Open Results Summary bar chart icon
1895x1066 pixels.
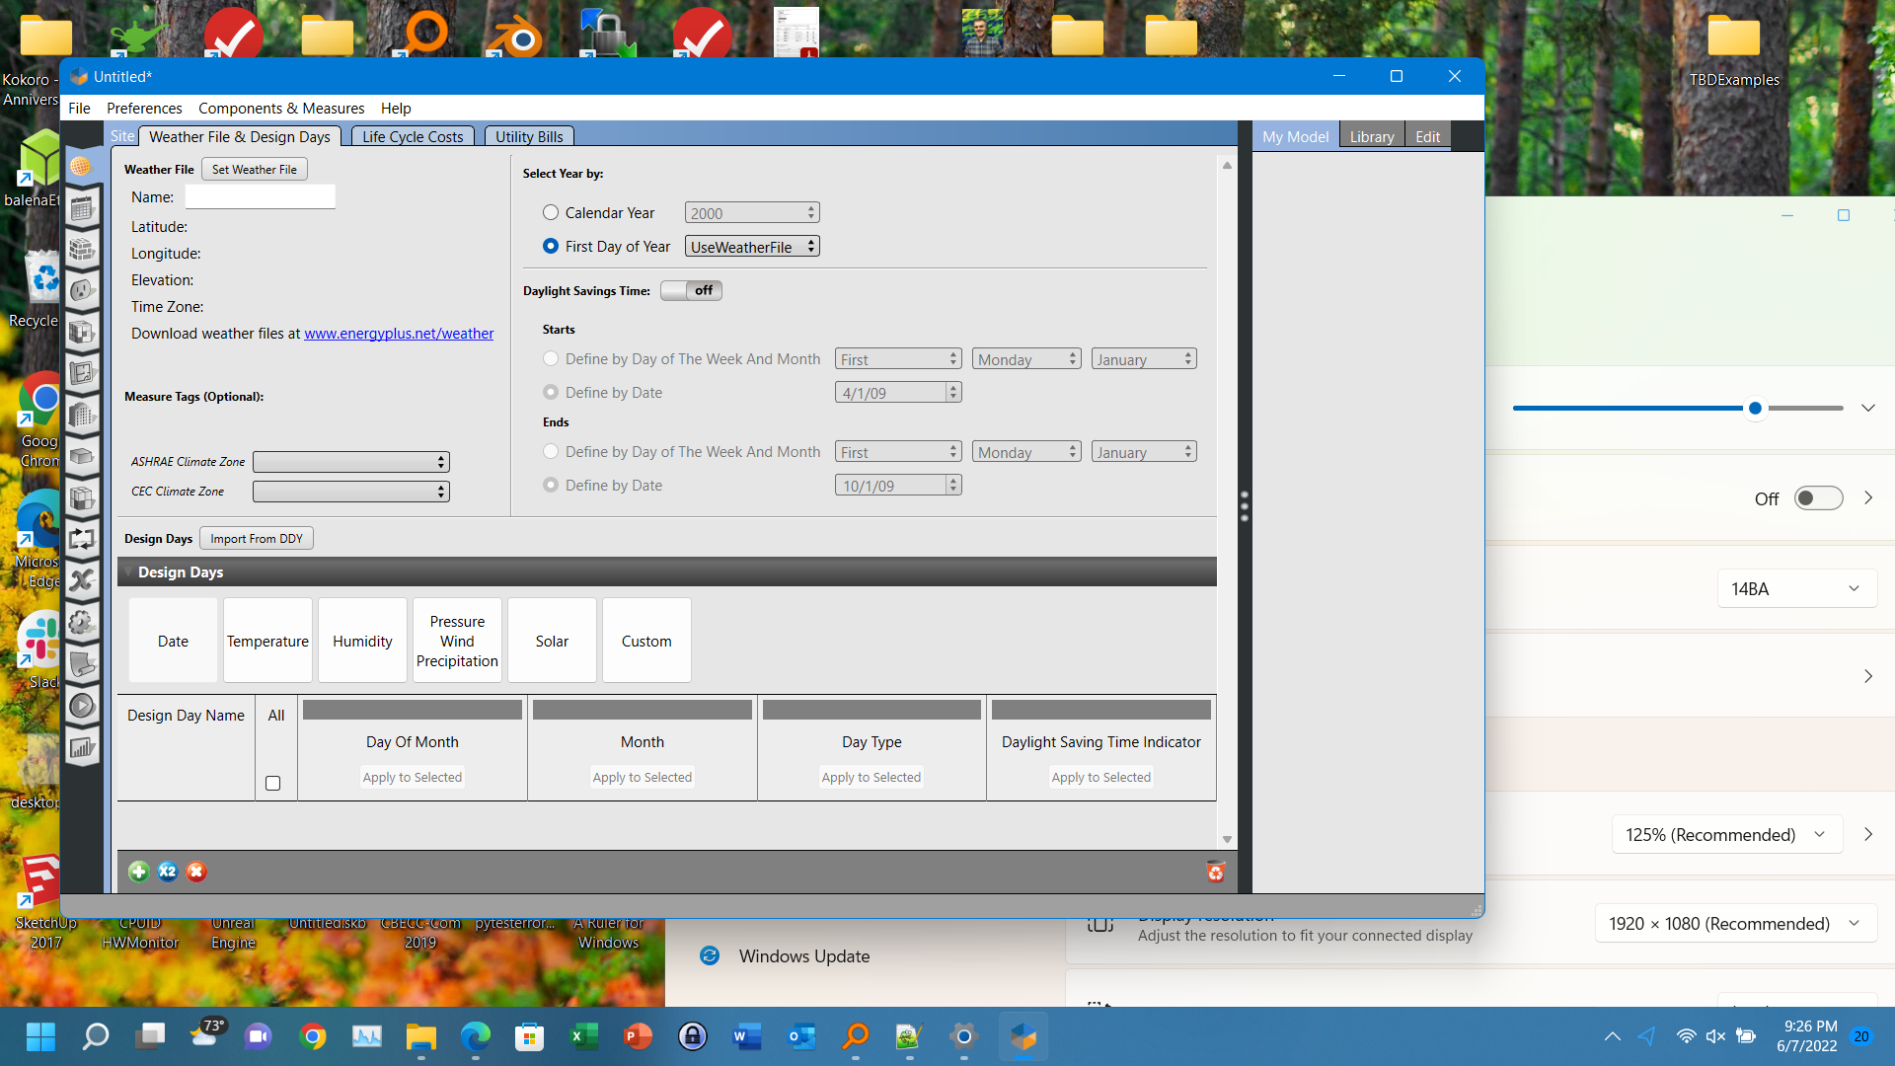(x=82, y=748)
